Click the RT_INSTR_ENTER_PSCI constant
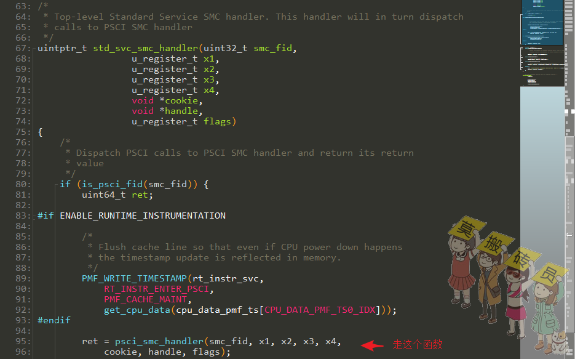The width and height of the screenshot is (575, 359). (x=157, y=289)
